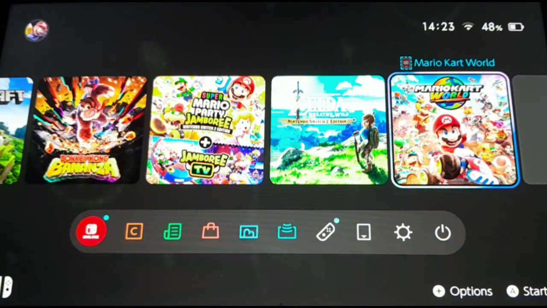Viewport: 547px width, 308px height.
Task: Click the game card icon beside Mario Kart World
Action: click(x=406, y=63)
